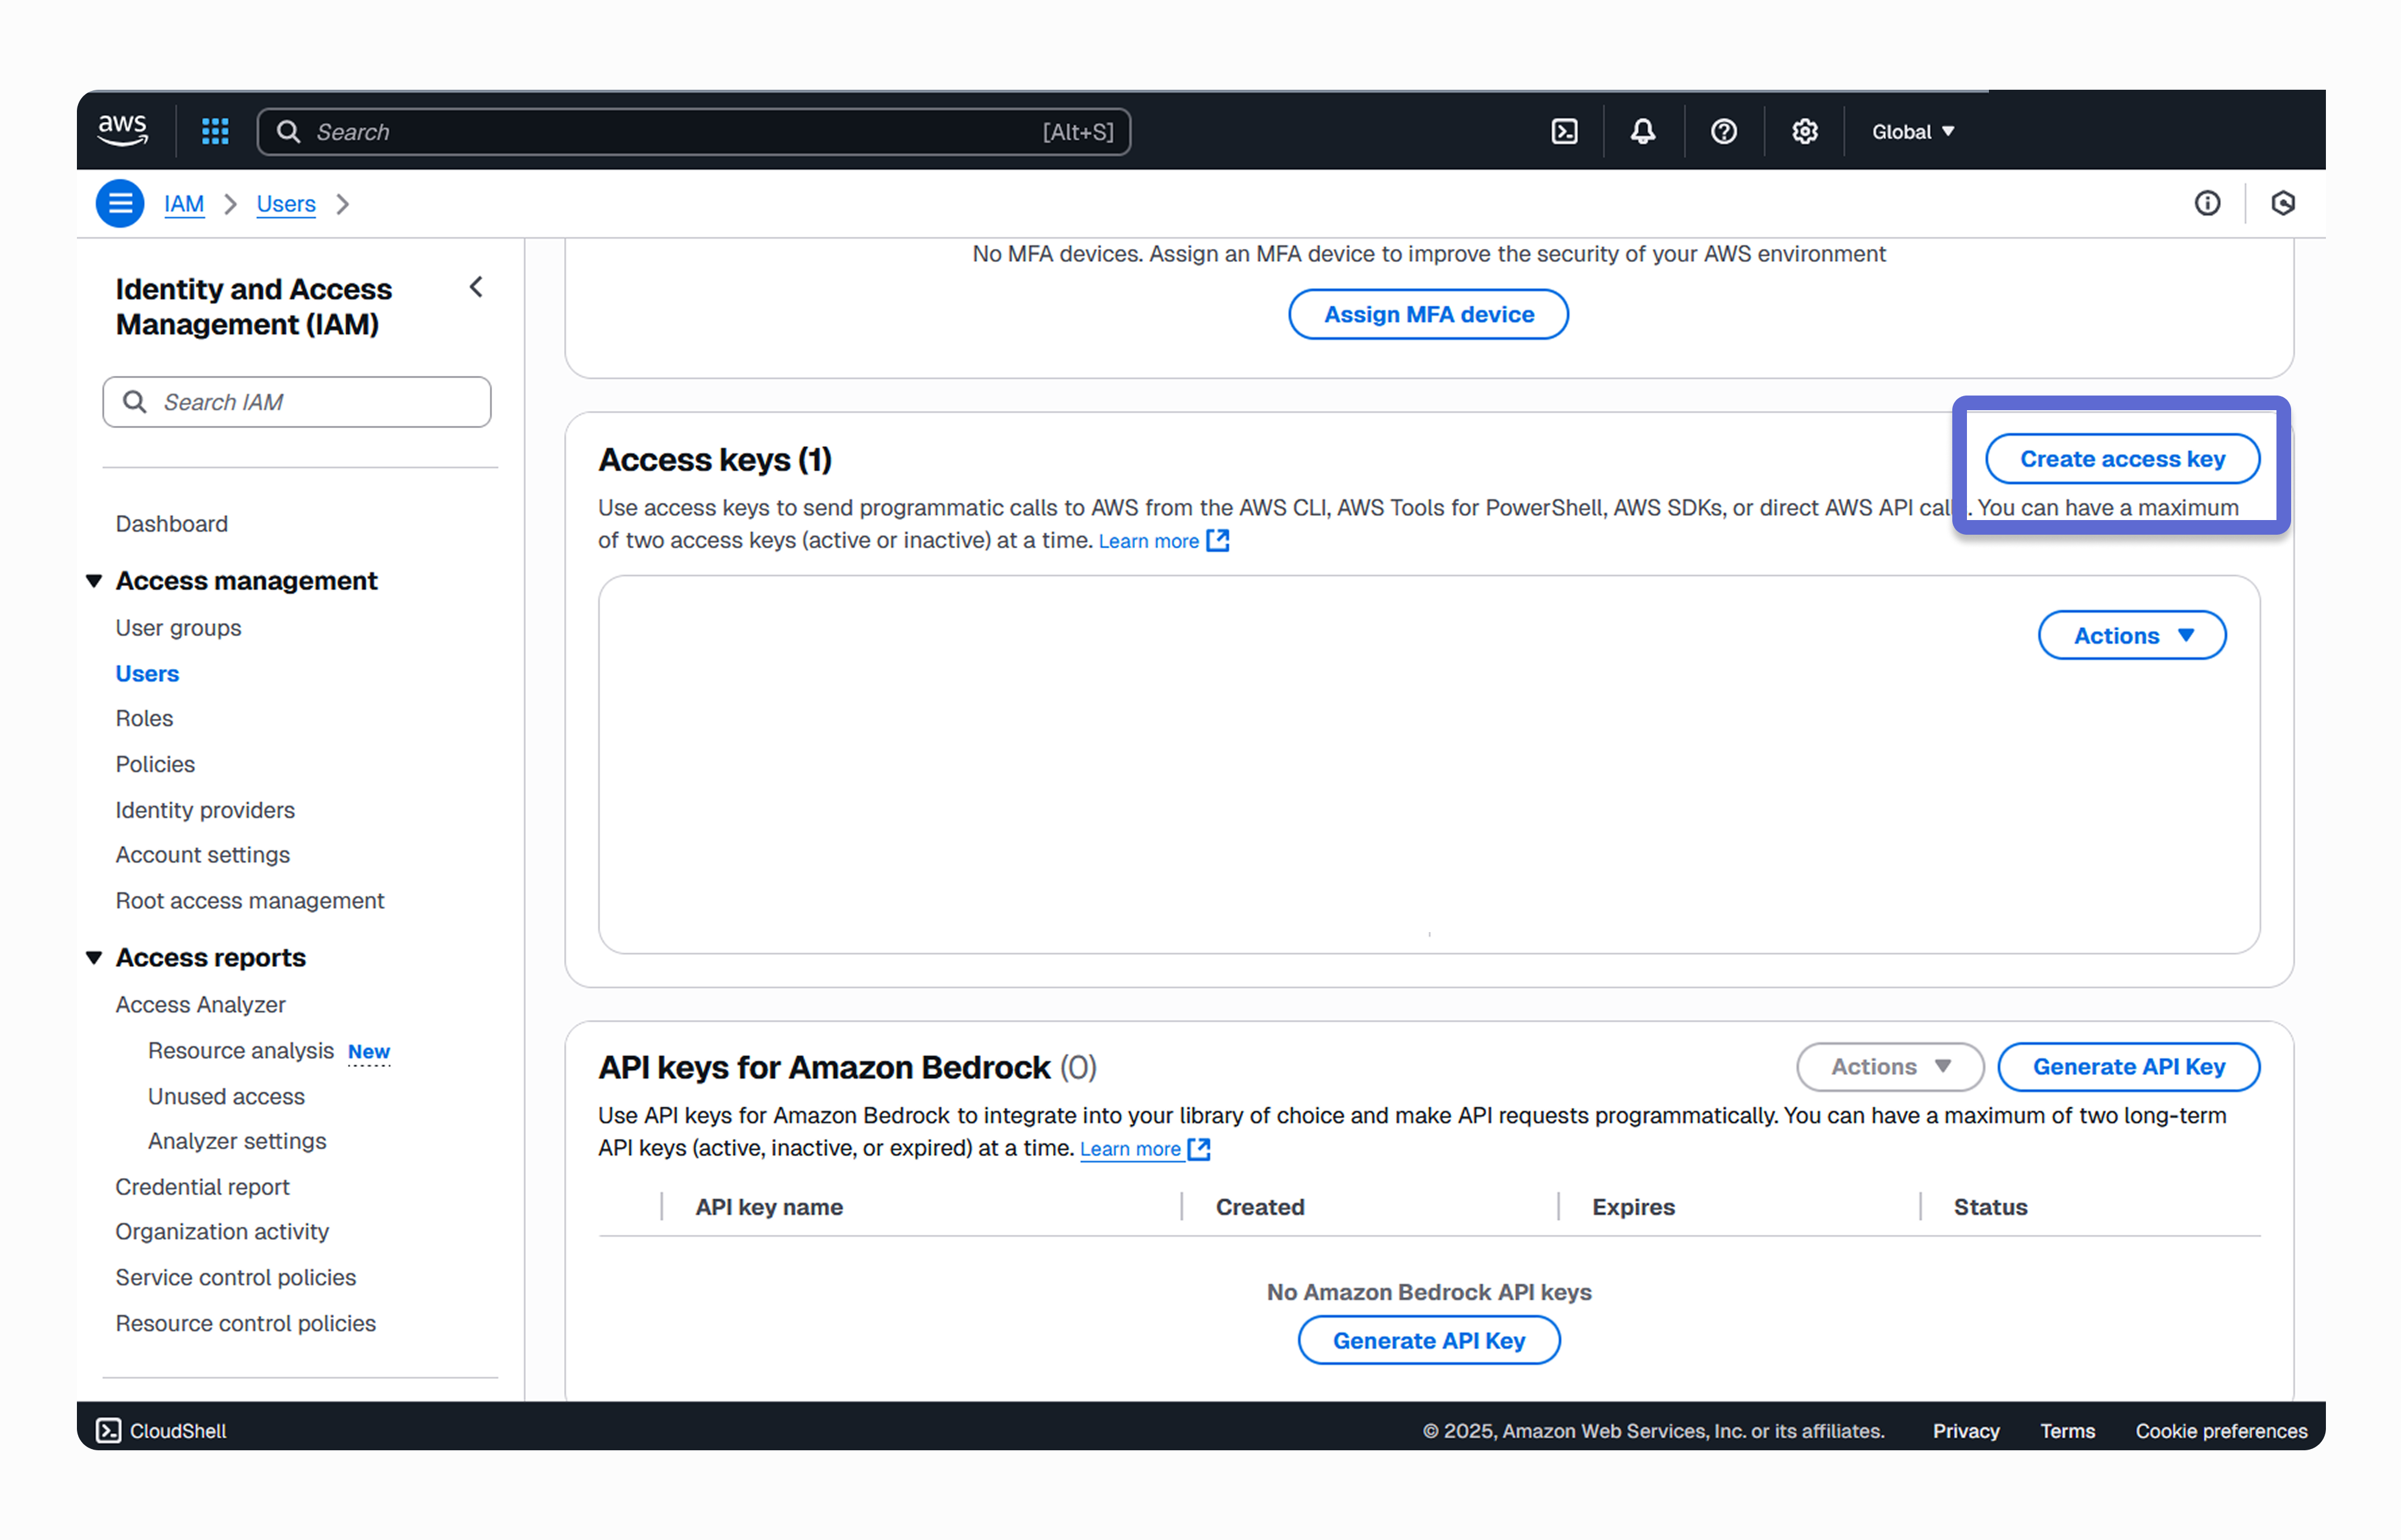Open Unused access in the sidebar

(227, 1097)
